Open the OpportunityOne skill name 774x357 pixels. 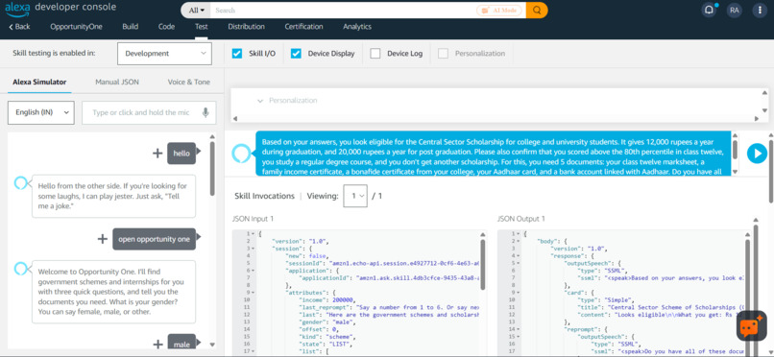76,27
